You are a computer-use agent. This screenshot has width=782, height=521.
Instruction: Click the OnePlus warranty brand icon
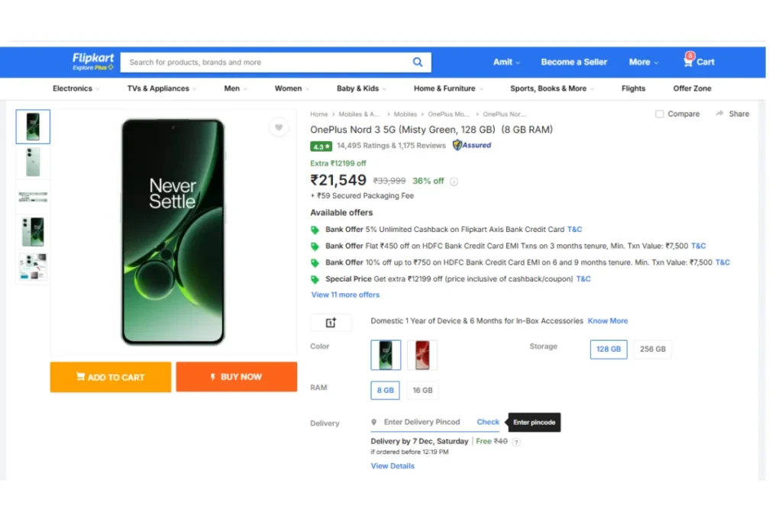coord(331,323)
